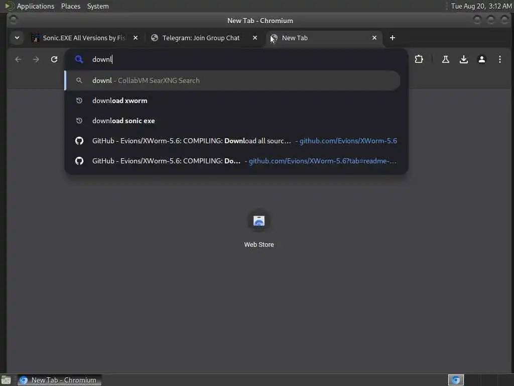Click history clock icon beside 'download sonic exe'
This screenshot has width=514, height=386.
[x=79, y=121]
